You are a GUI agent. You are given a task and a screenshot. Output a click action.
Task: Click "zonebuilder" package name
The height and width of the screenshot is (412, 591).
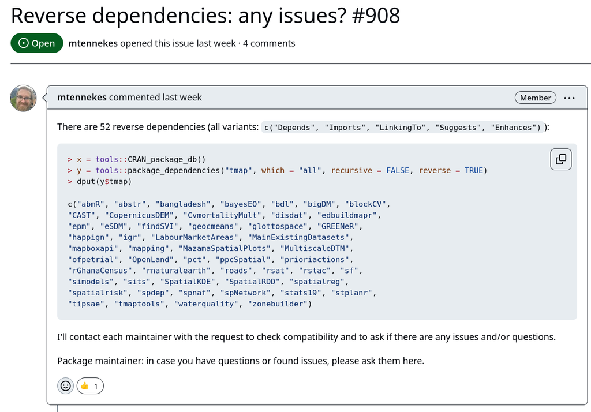click(278, 304)
